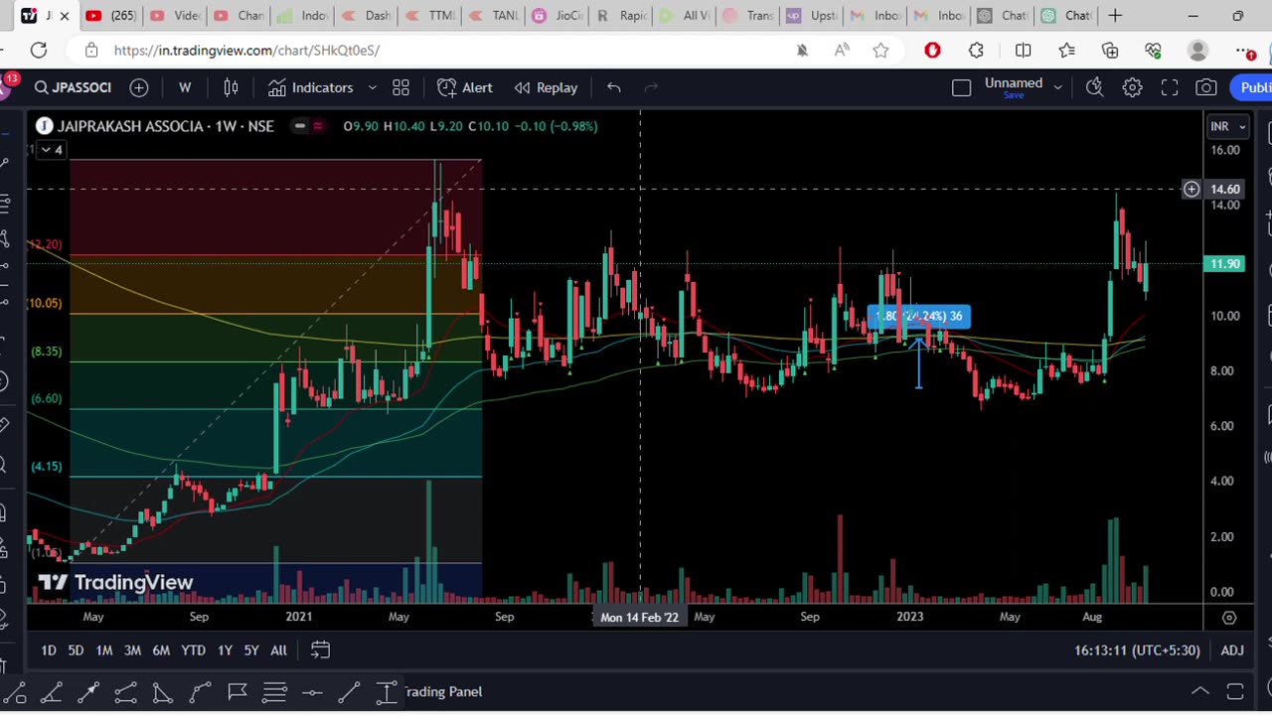Open the Trading Panel tab
The image size is (1272, 715).
pyautogui.click(x=442, y=692)
